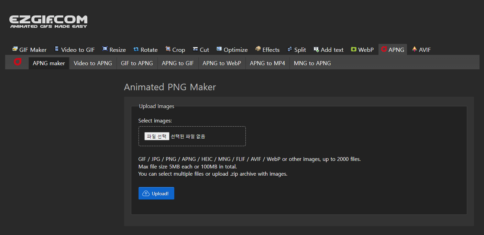This screenshot has height=235, width=484.
Task: Click the red APNG icon in submenu bar
Action: pos(17,62)
